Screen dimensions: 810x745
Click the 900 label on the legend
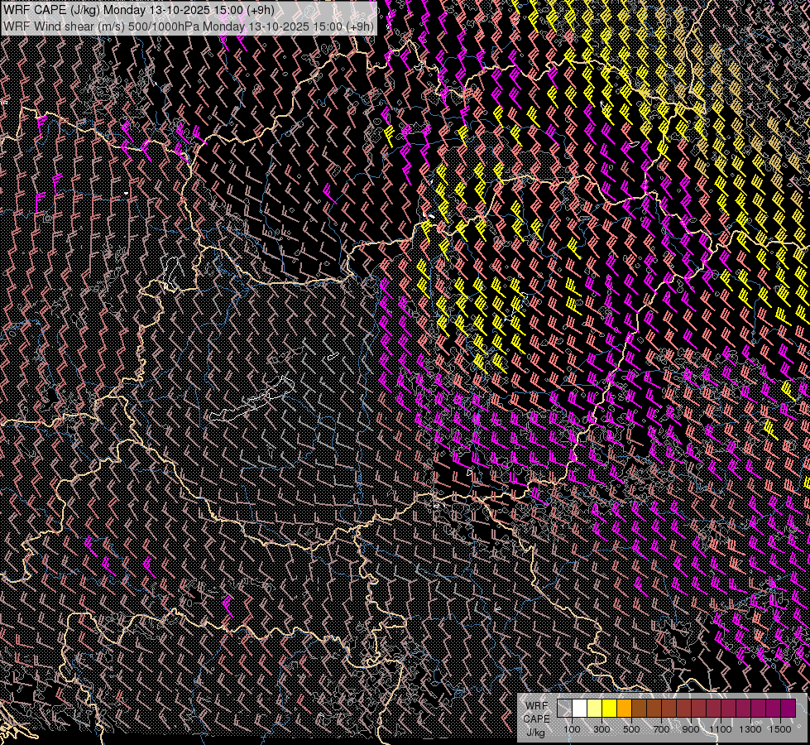(x=691, y=728)
